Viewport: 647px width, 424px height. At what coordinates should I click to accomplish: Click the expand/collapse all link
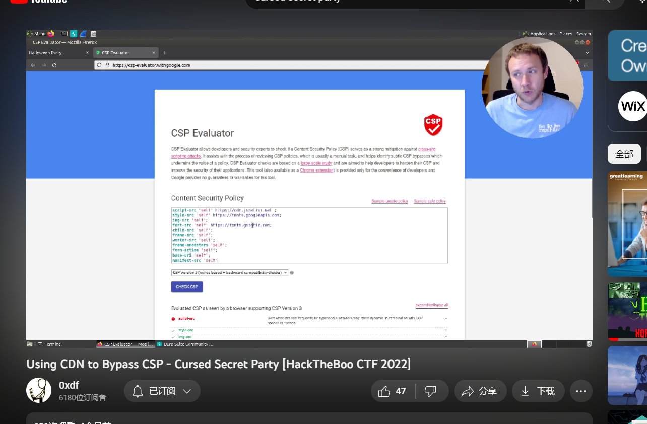tap(432, 305)
